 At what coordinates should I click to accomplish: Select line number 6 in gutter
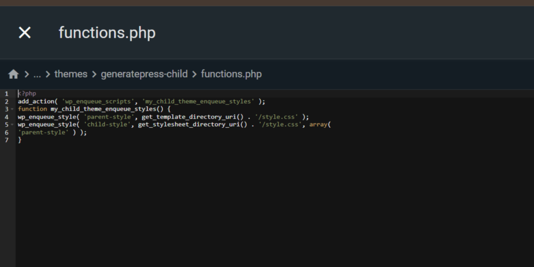[6, 132]
